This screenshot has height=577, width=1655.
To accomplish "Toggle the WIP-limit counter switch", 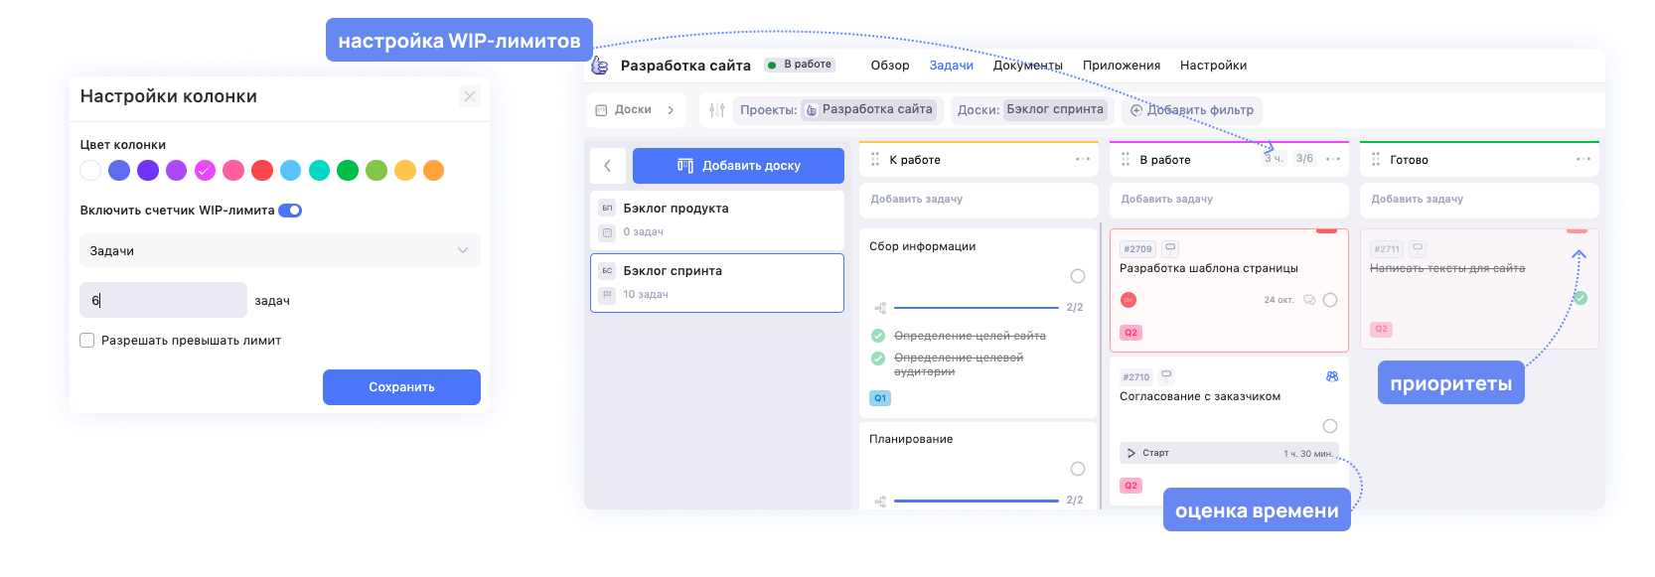I will coord(290,211).
